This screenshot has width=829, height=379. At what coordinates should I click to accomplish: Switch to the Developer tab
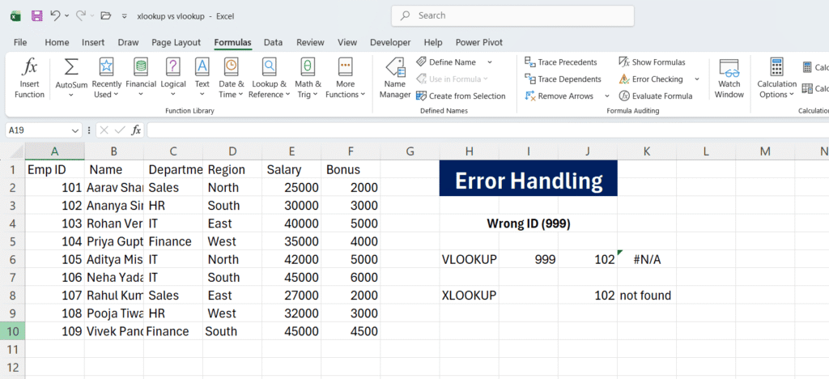click(390, 42)
